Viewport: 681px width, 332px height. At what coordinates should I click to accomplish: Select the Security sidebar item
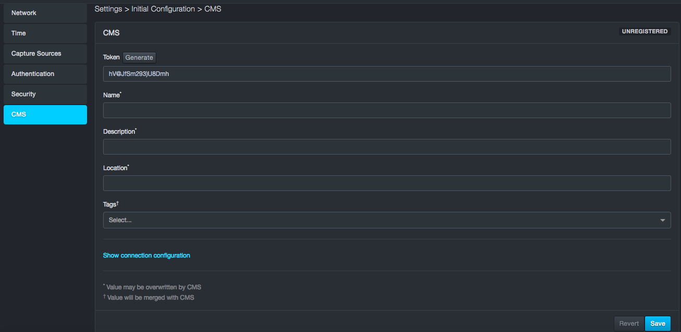pyautogui.click(x=45, y=94)
